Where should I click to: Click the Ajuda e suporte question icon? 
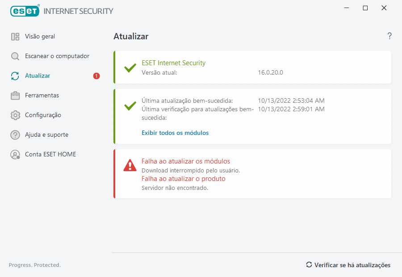point(15,135)
